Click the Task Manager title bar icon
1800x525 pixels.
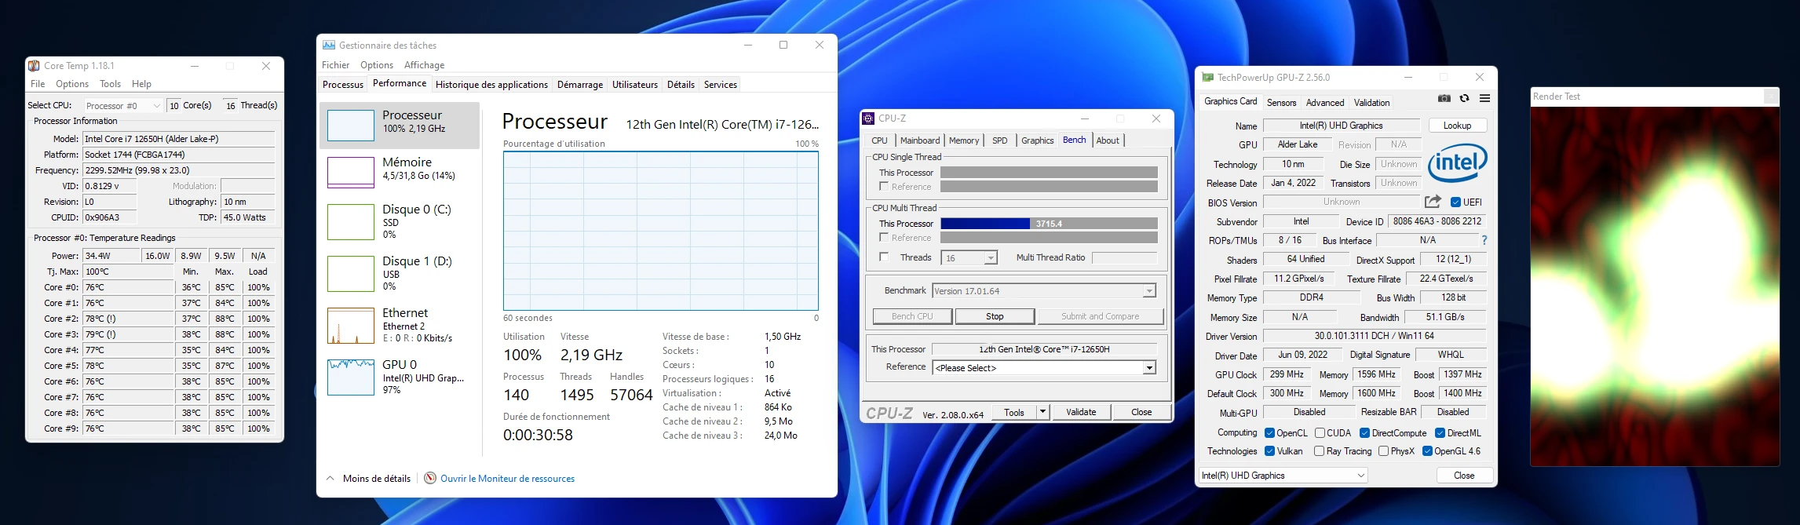329,46
